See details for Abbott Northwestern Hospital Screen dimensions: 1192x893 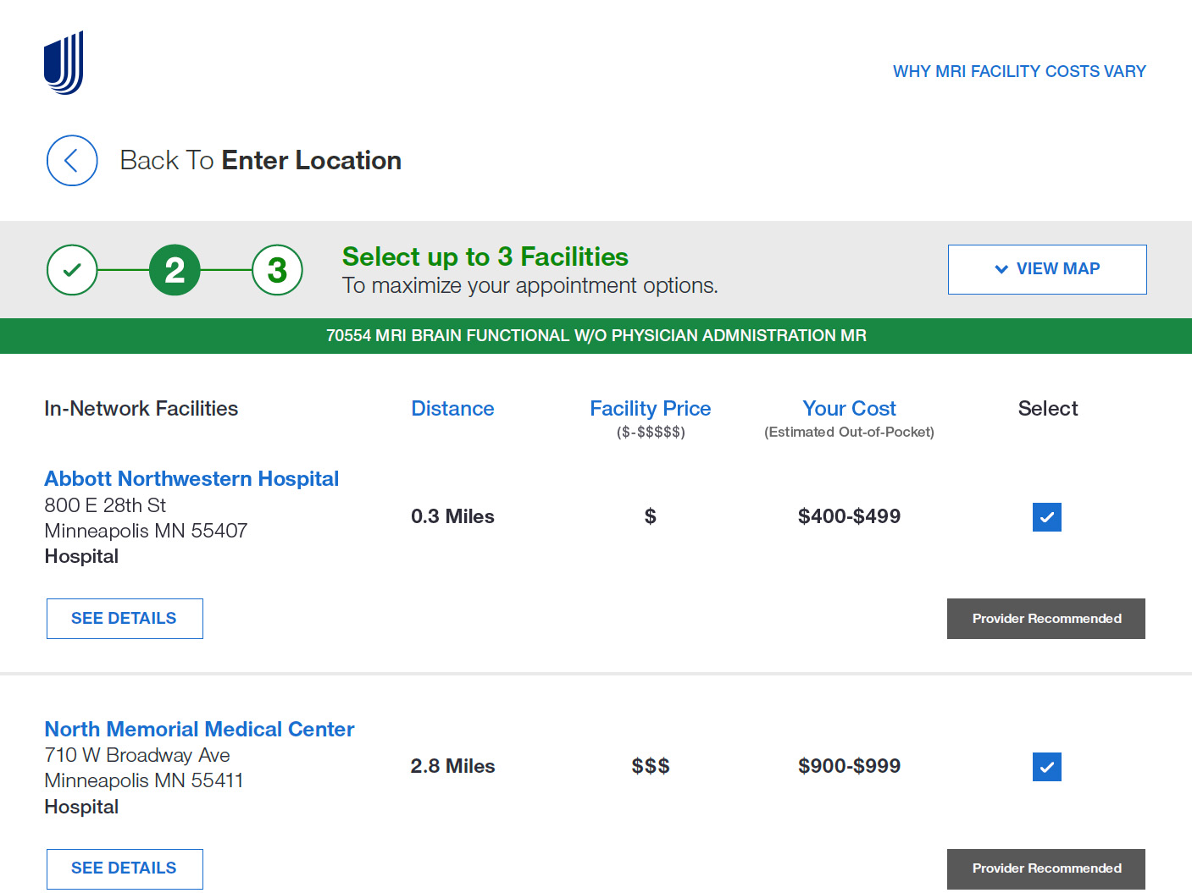[x=125, y=619]
